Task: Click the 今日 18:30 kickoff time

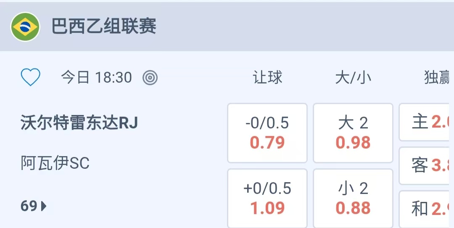Action: pos(96,77)
